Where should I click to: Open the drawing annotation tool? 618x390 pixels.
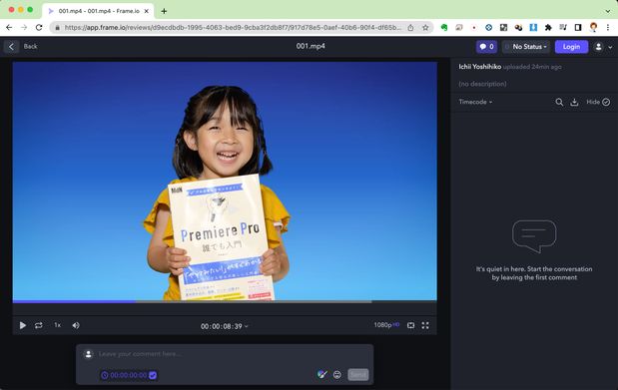322,375
